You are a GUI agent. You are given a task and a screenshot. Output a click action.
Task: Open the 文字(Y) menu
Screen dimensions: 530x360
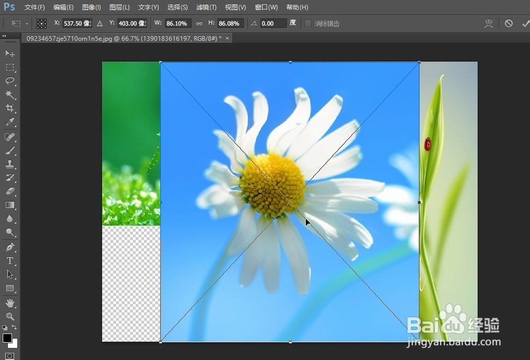148,7
